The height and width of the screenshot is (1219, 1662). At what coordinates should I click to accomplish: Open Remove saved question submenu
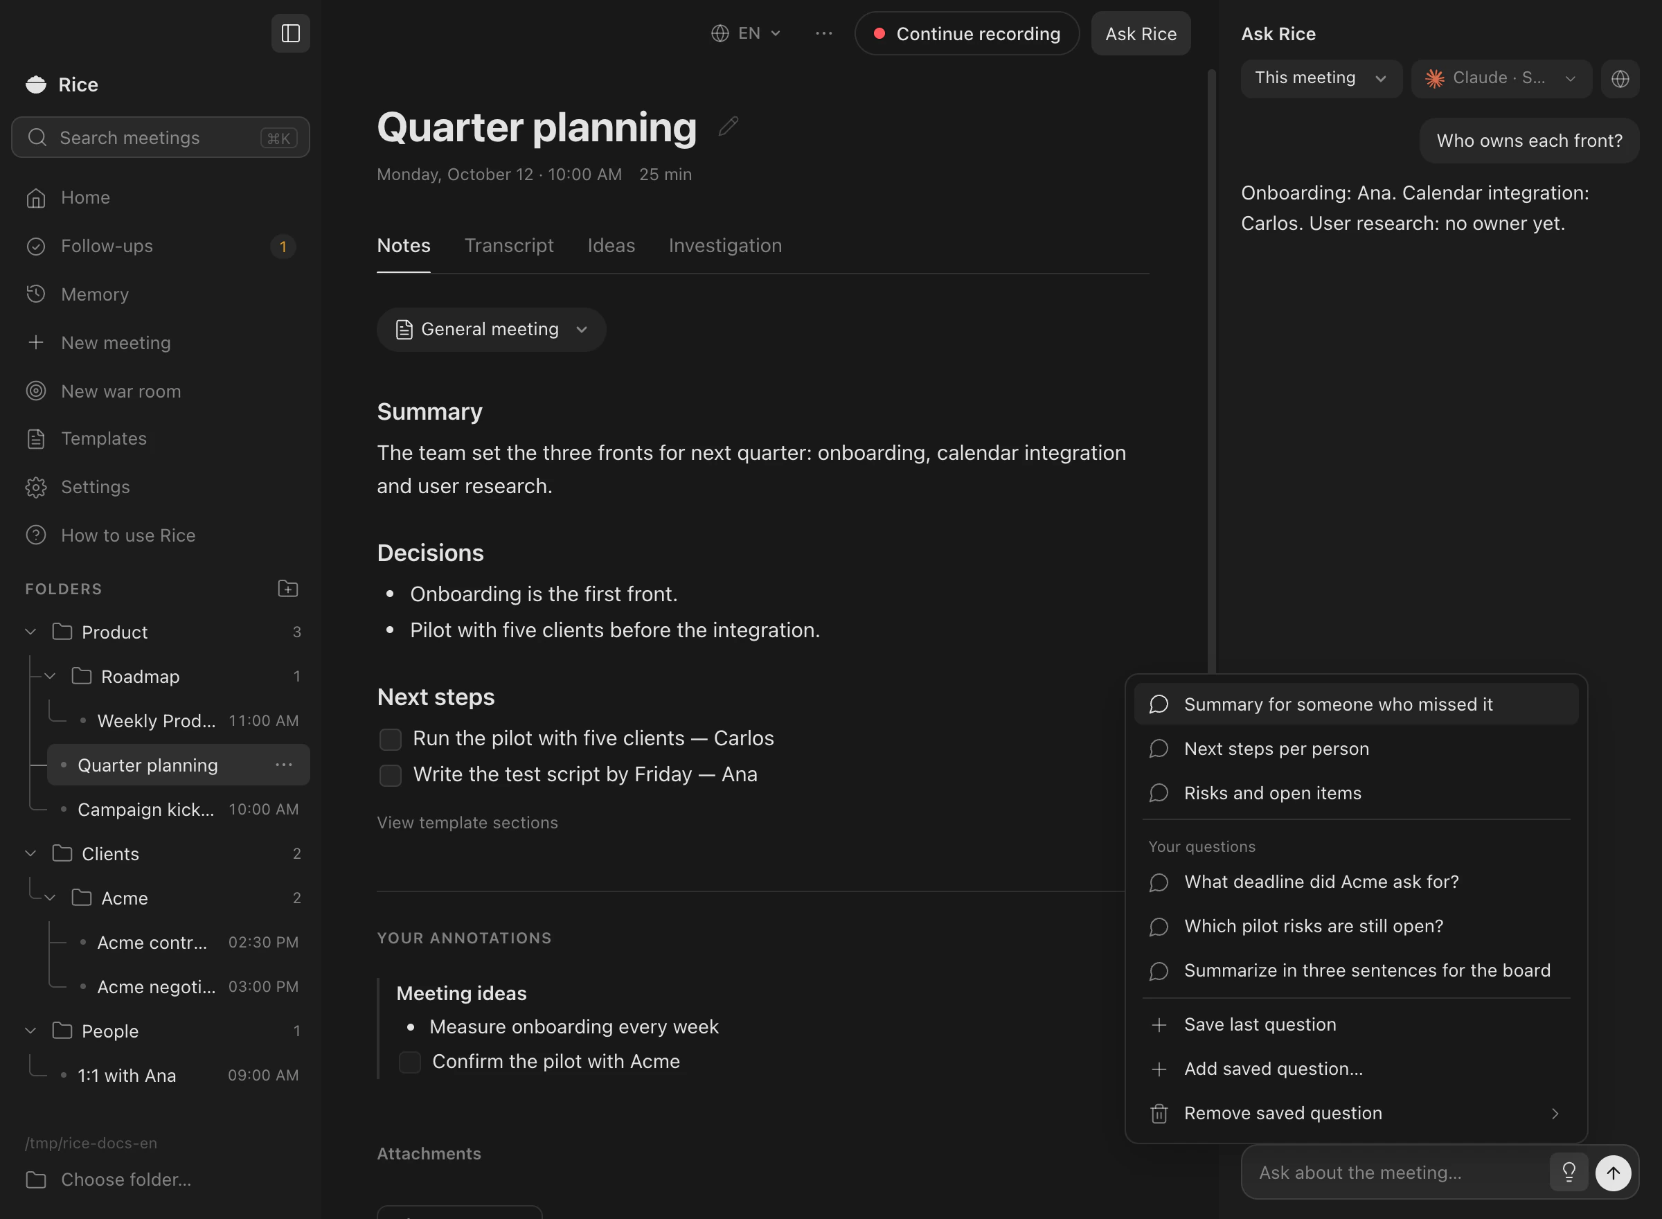tap(1356, 1113)
